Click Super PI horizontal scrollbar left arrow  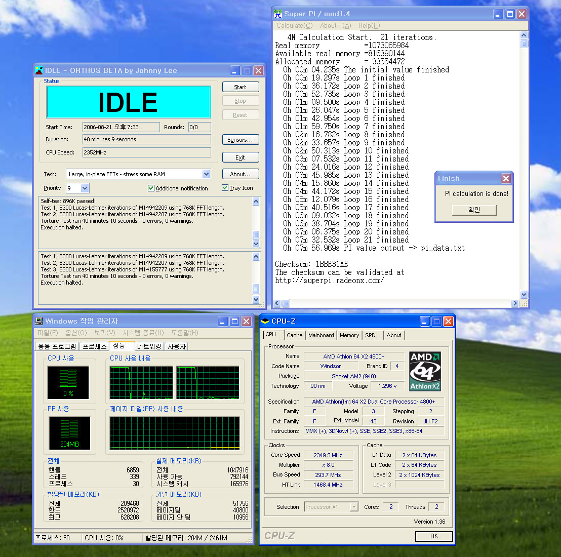(x=277, y=303)
